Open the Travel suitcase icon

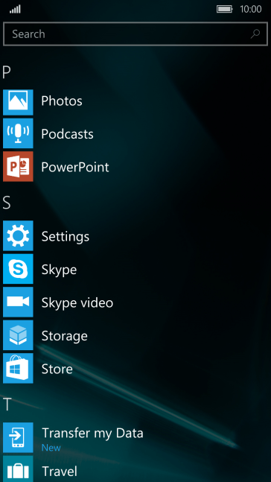click(x=18, y=469)
